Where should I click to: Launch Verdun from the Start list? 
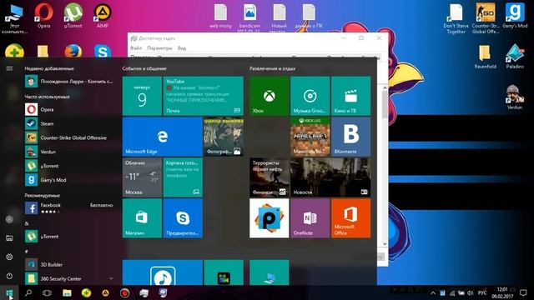pyautogui.click(x=68, y=152)
